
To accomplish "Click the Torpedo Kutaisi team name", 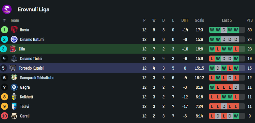I will (31, 68).
